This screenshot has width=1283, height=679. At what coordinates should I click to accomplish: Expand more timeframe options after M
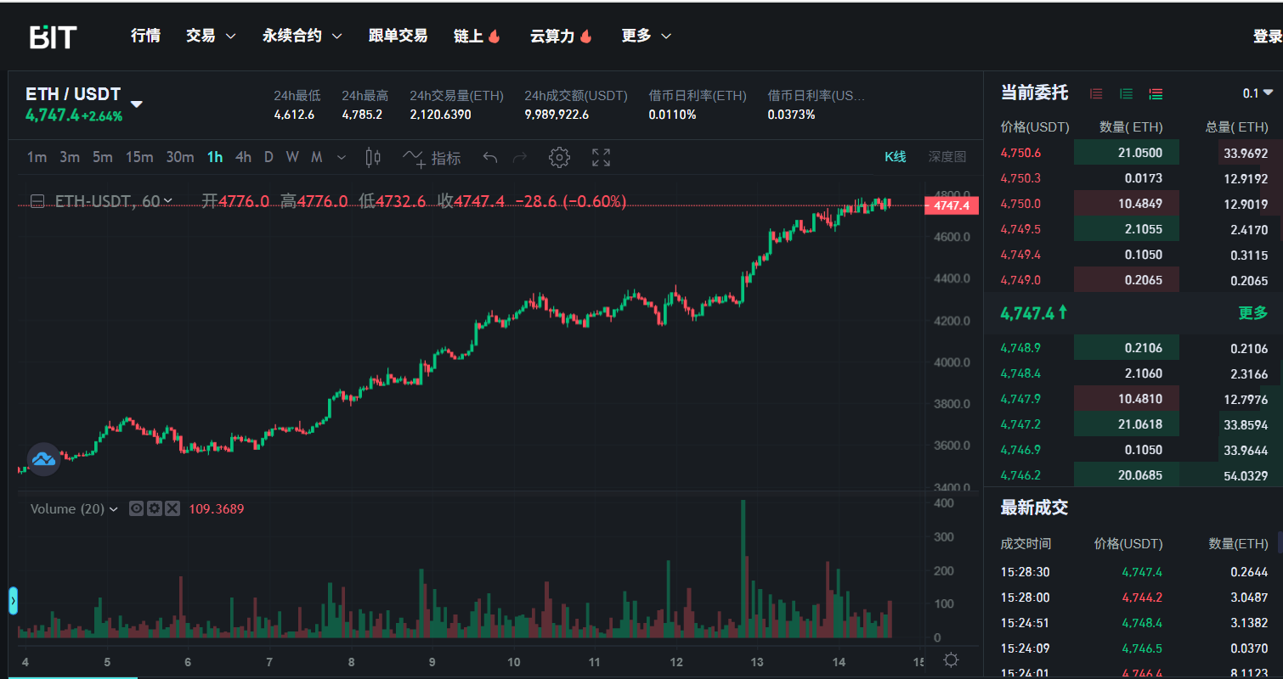[x=342, y=157]
